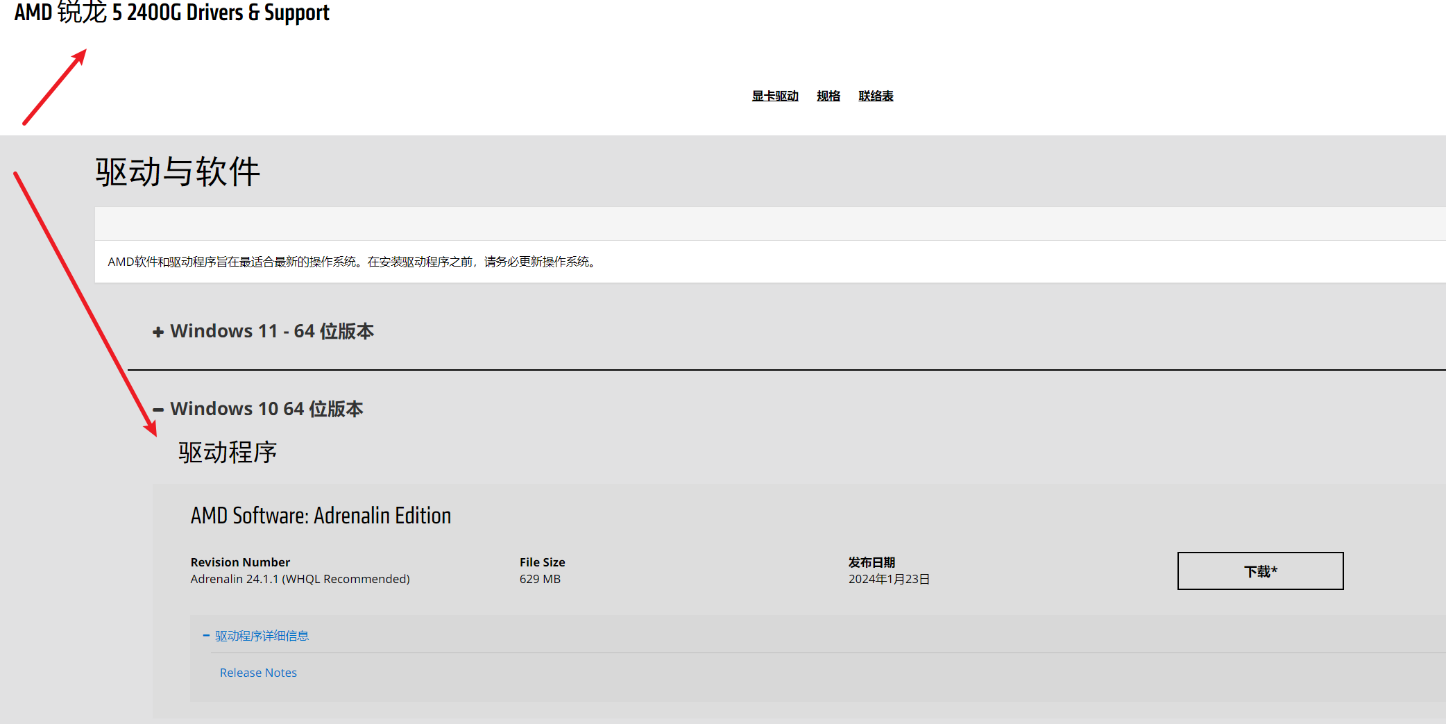Screen dimensions: 1446x724
Task: Click the AMD 锐龙 5 2400G Drivers & Support title
Action: [x=171, y=12]
